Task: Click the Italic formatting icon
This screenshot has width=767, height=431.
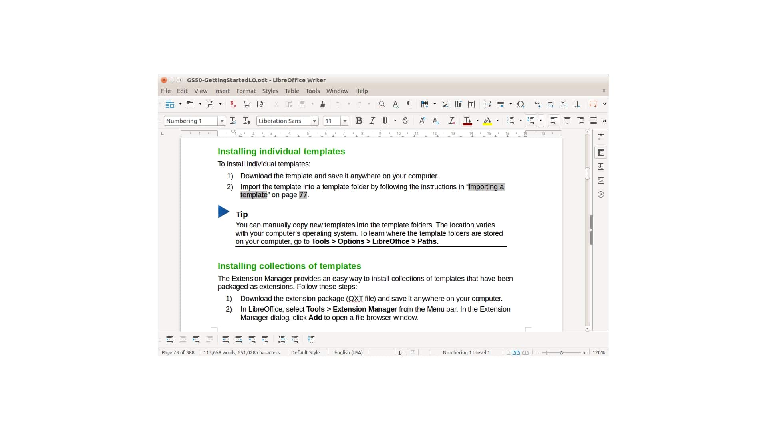Action: tap(372, 121)
